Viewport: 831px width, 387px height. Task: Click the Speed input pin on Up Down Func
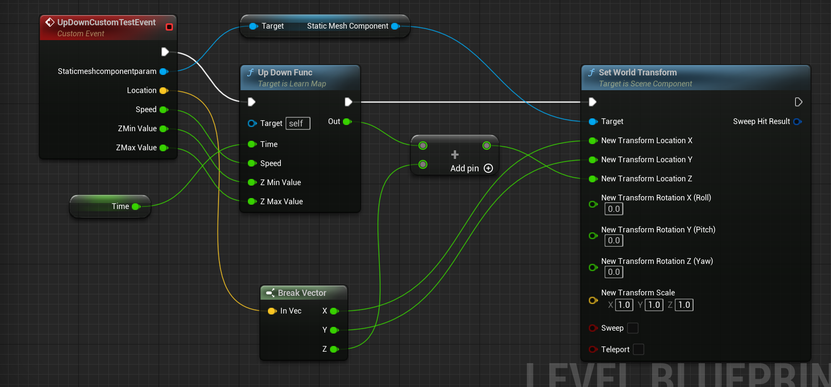point(252,163)
